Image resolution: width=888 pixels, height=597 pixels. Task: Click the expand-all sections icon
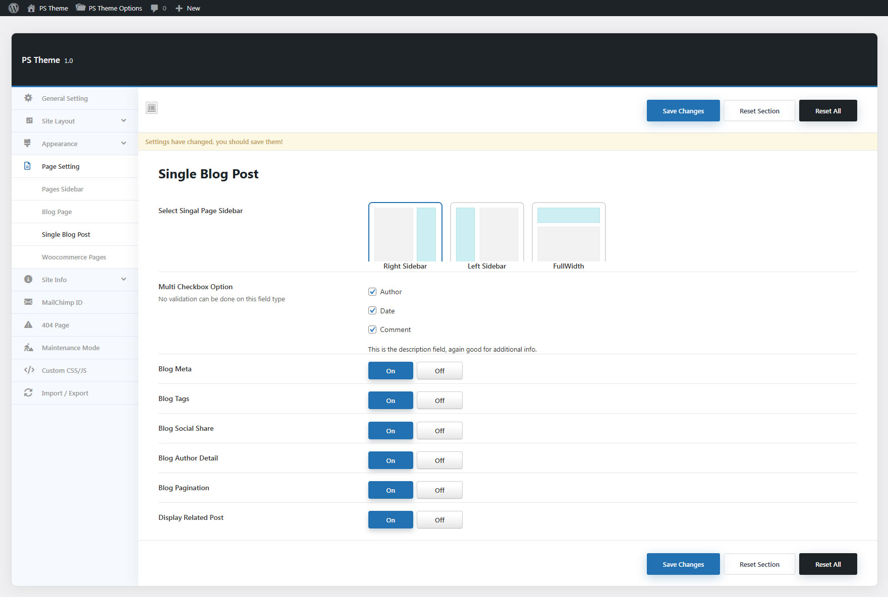pos(151,108)
